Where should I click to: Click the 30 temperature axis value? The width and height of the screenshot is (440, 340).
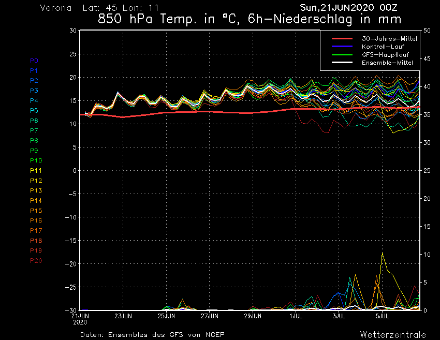(73, 31)
